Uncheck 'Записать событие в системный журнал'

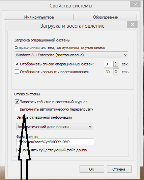coord(17,102)
